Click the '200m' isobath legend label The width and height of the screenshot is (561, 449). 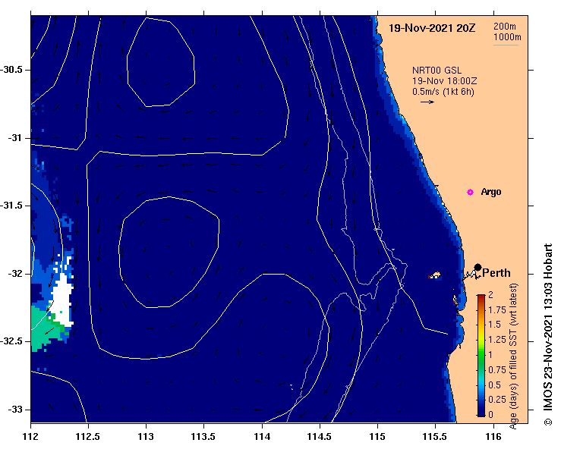coord(505,27)
